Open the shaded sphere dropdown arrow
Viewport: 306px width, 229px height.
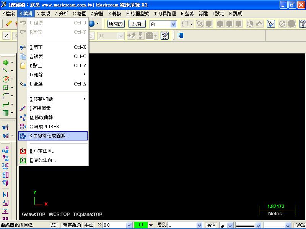click(x=98, y=24)
